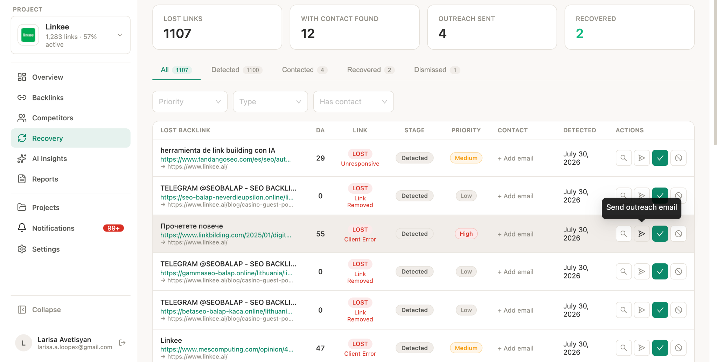
Task: Open the Projects page
Action: coord(70,207)
